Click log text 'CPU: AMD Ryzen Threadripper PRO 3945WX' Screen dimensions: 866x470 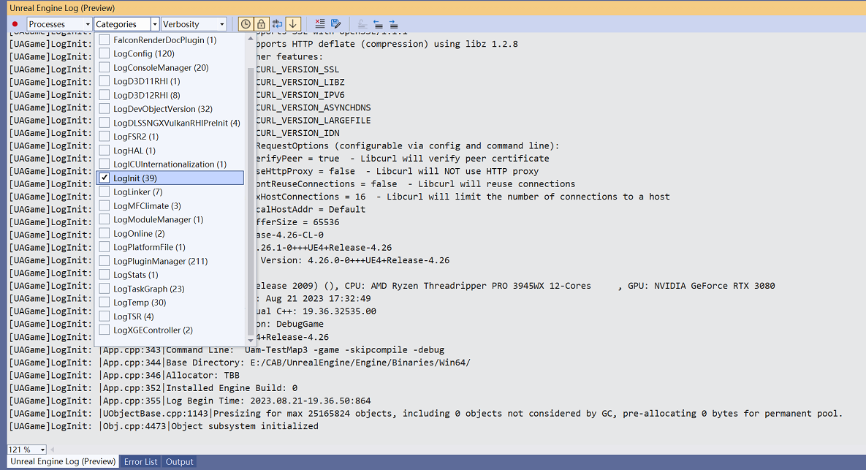[468, 286]
